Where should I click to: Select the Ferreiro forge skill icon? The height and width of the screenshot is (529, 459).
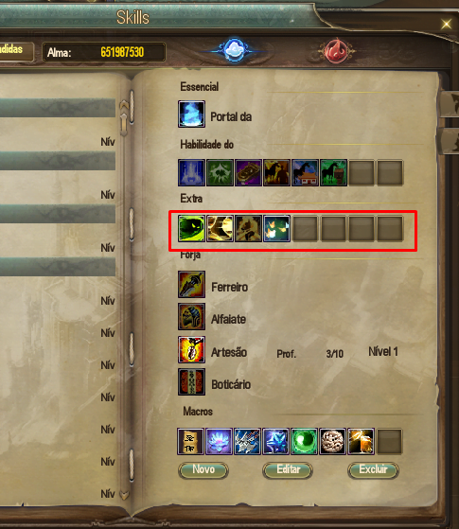tap(191, 284)
